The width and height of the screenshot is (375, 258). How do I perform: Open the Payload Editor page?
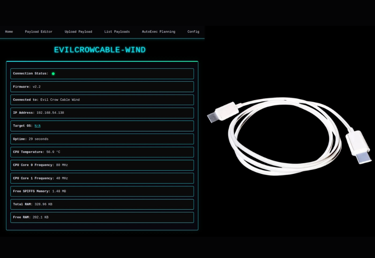(38, 32)
